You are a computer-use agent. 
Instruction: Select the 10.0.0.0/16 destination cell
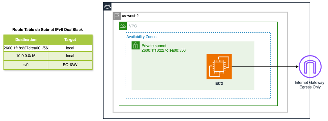26,56
